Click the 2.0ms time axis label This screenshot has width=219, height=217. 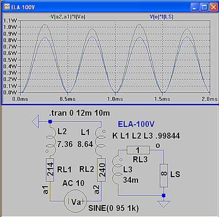[x=209, y=99]
